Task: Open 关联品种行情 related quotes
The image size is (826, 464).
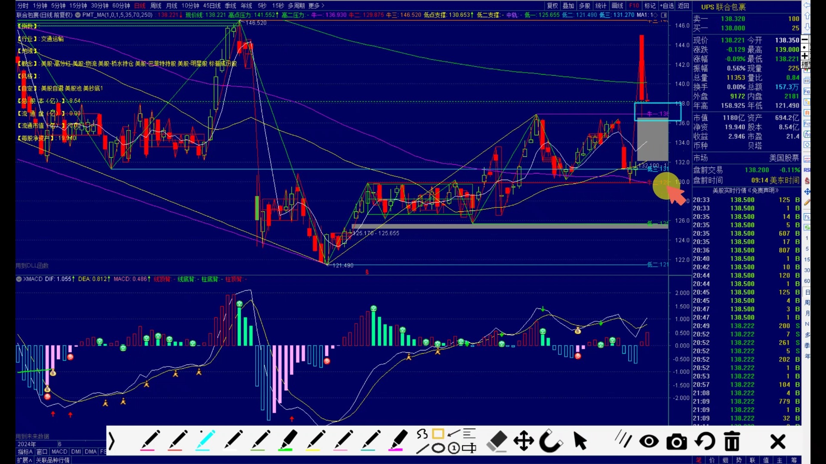Action: point(53,460)
